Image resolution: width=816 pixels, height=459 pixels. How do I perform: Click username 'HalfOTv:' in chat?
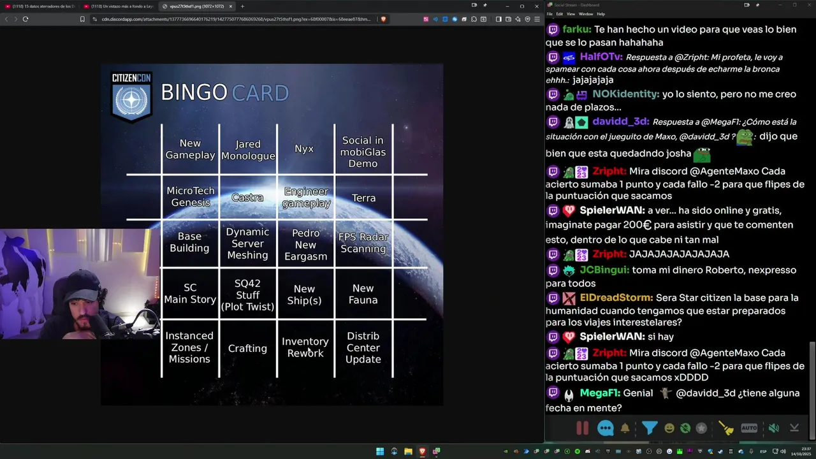click(x=601, y=57)
